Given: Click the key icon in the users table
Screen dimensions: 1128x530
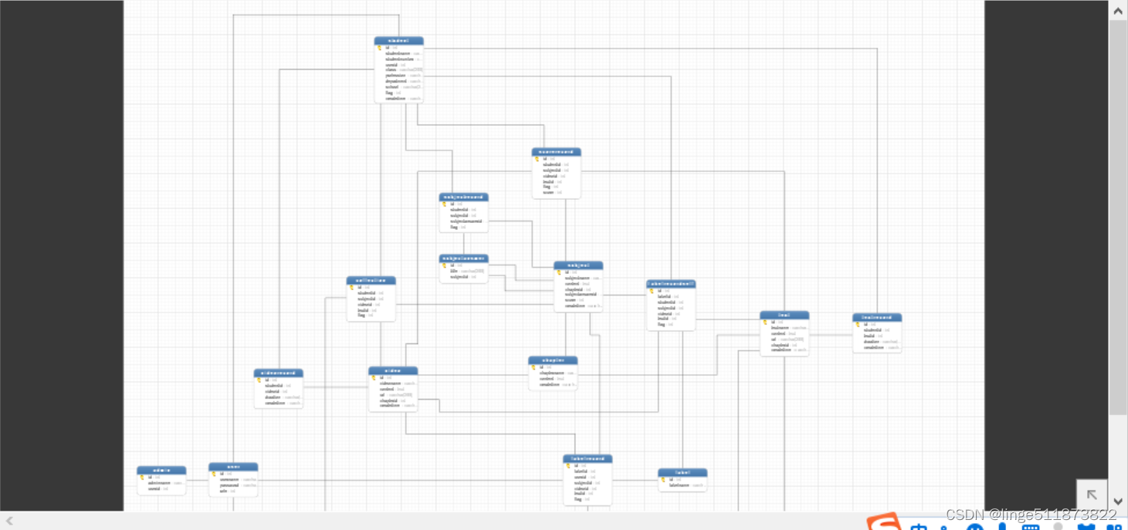Looking at the screenshot, I should pyautogui.click(x=214, y=472).
